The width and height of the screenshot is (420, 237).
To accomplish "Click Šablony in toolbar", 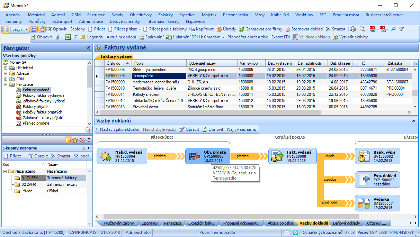I will [77, 29].
